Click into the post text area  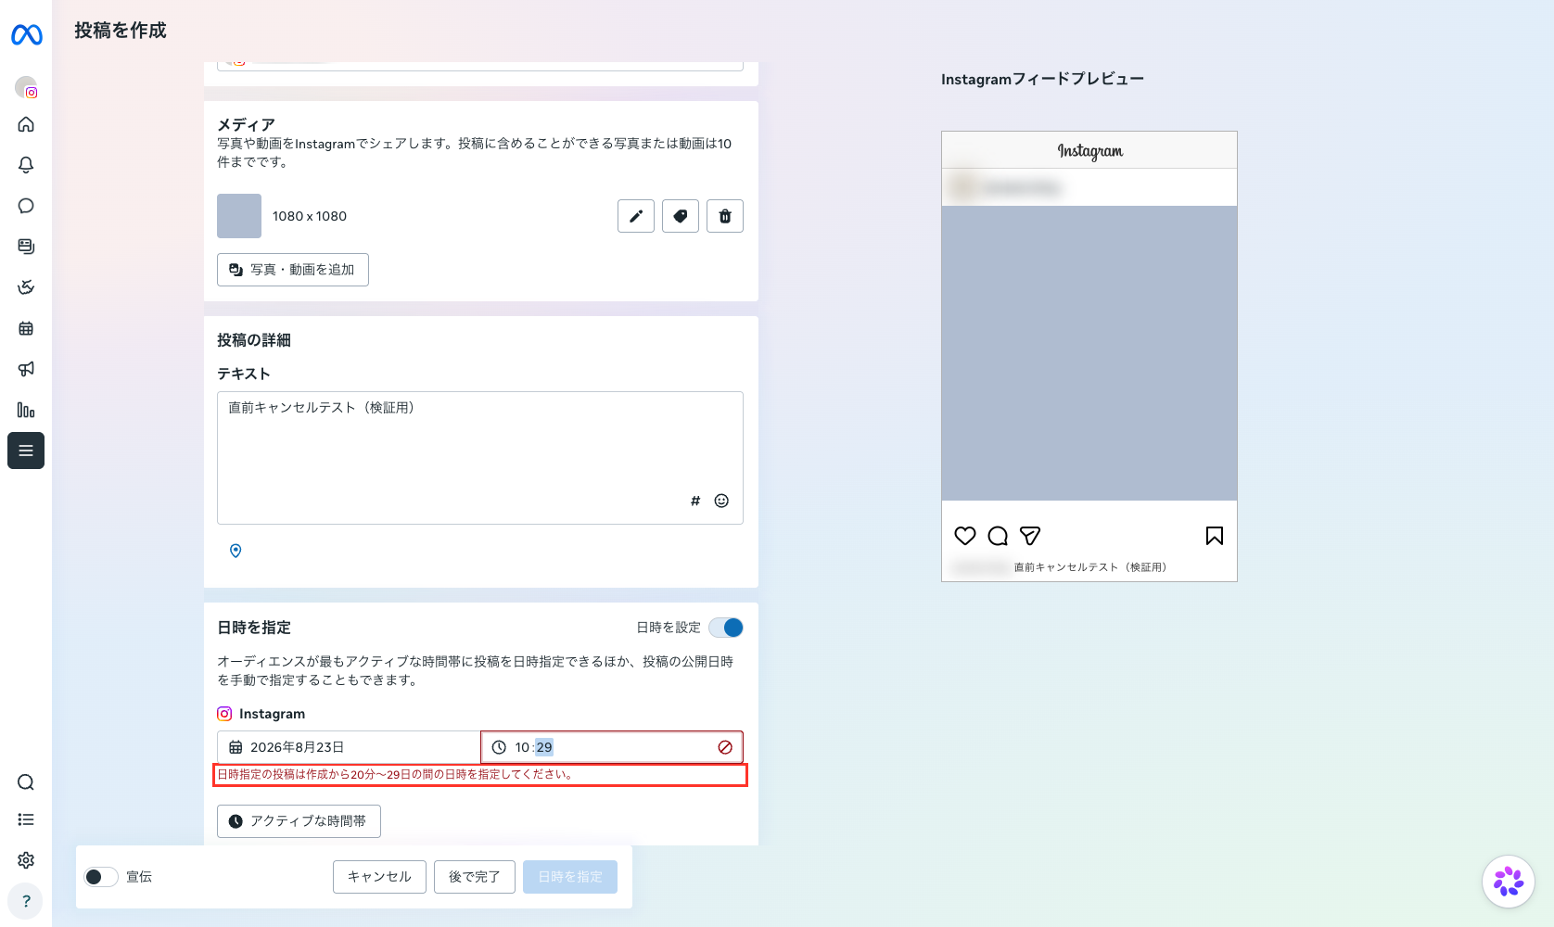coord(480,458)
